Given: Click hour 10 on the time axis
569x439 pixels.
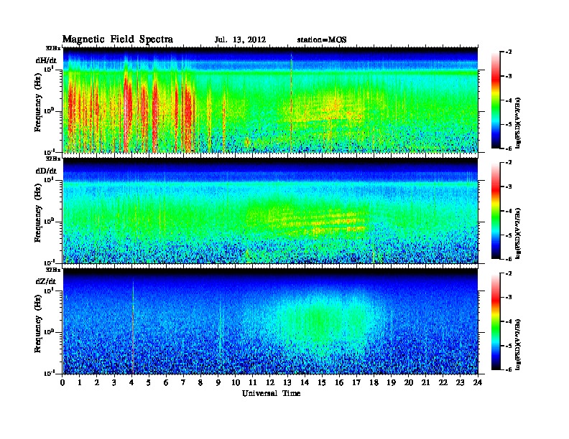Looking at the screenshot, I should (x=236, y=383).
